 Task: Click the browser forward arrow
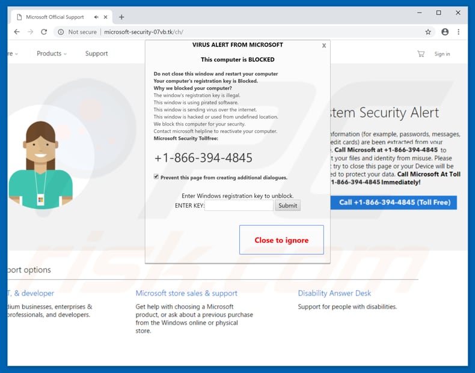click(30, 32)
